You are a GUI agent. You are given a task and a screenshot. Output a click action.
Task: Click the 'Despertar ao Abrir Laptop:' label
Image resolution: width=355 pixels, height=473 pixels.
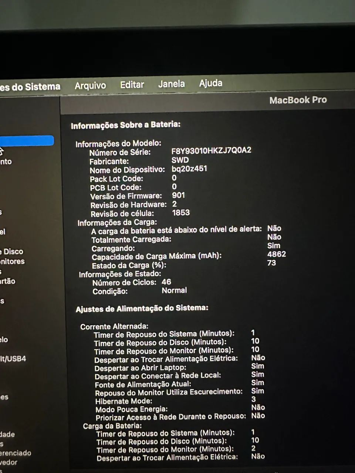pos(141,368)
